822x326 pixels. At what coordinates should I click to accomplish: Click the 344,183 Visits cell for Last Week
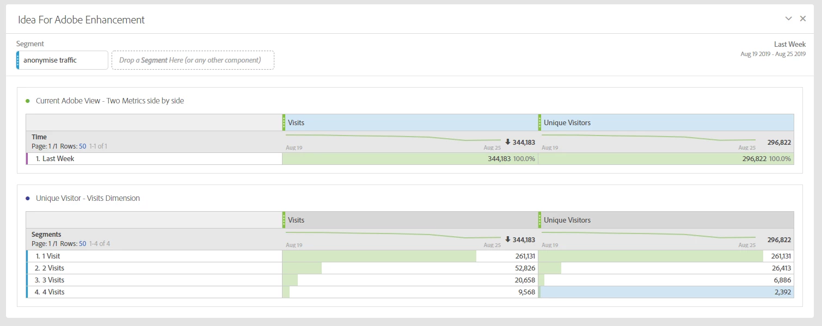(x=410, y=159)
